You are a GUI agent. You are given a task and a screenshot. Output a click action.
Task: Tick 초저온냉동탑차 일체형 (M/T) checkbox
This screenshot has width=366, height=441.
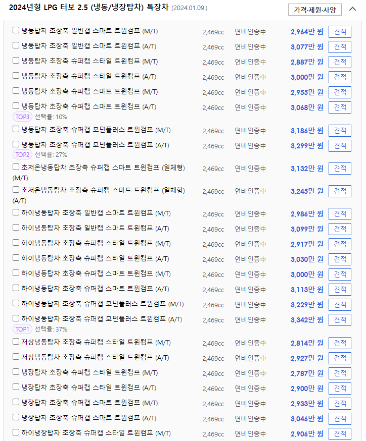coord(16,167)
